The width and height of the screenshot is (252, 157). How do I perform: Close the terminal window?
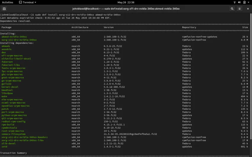click(248, 9)
